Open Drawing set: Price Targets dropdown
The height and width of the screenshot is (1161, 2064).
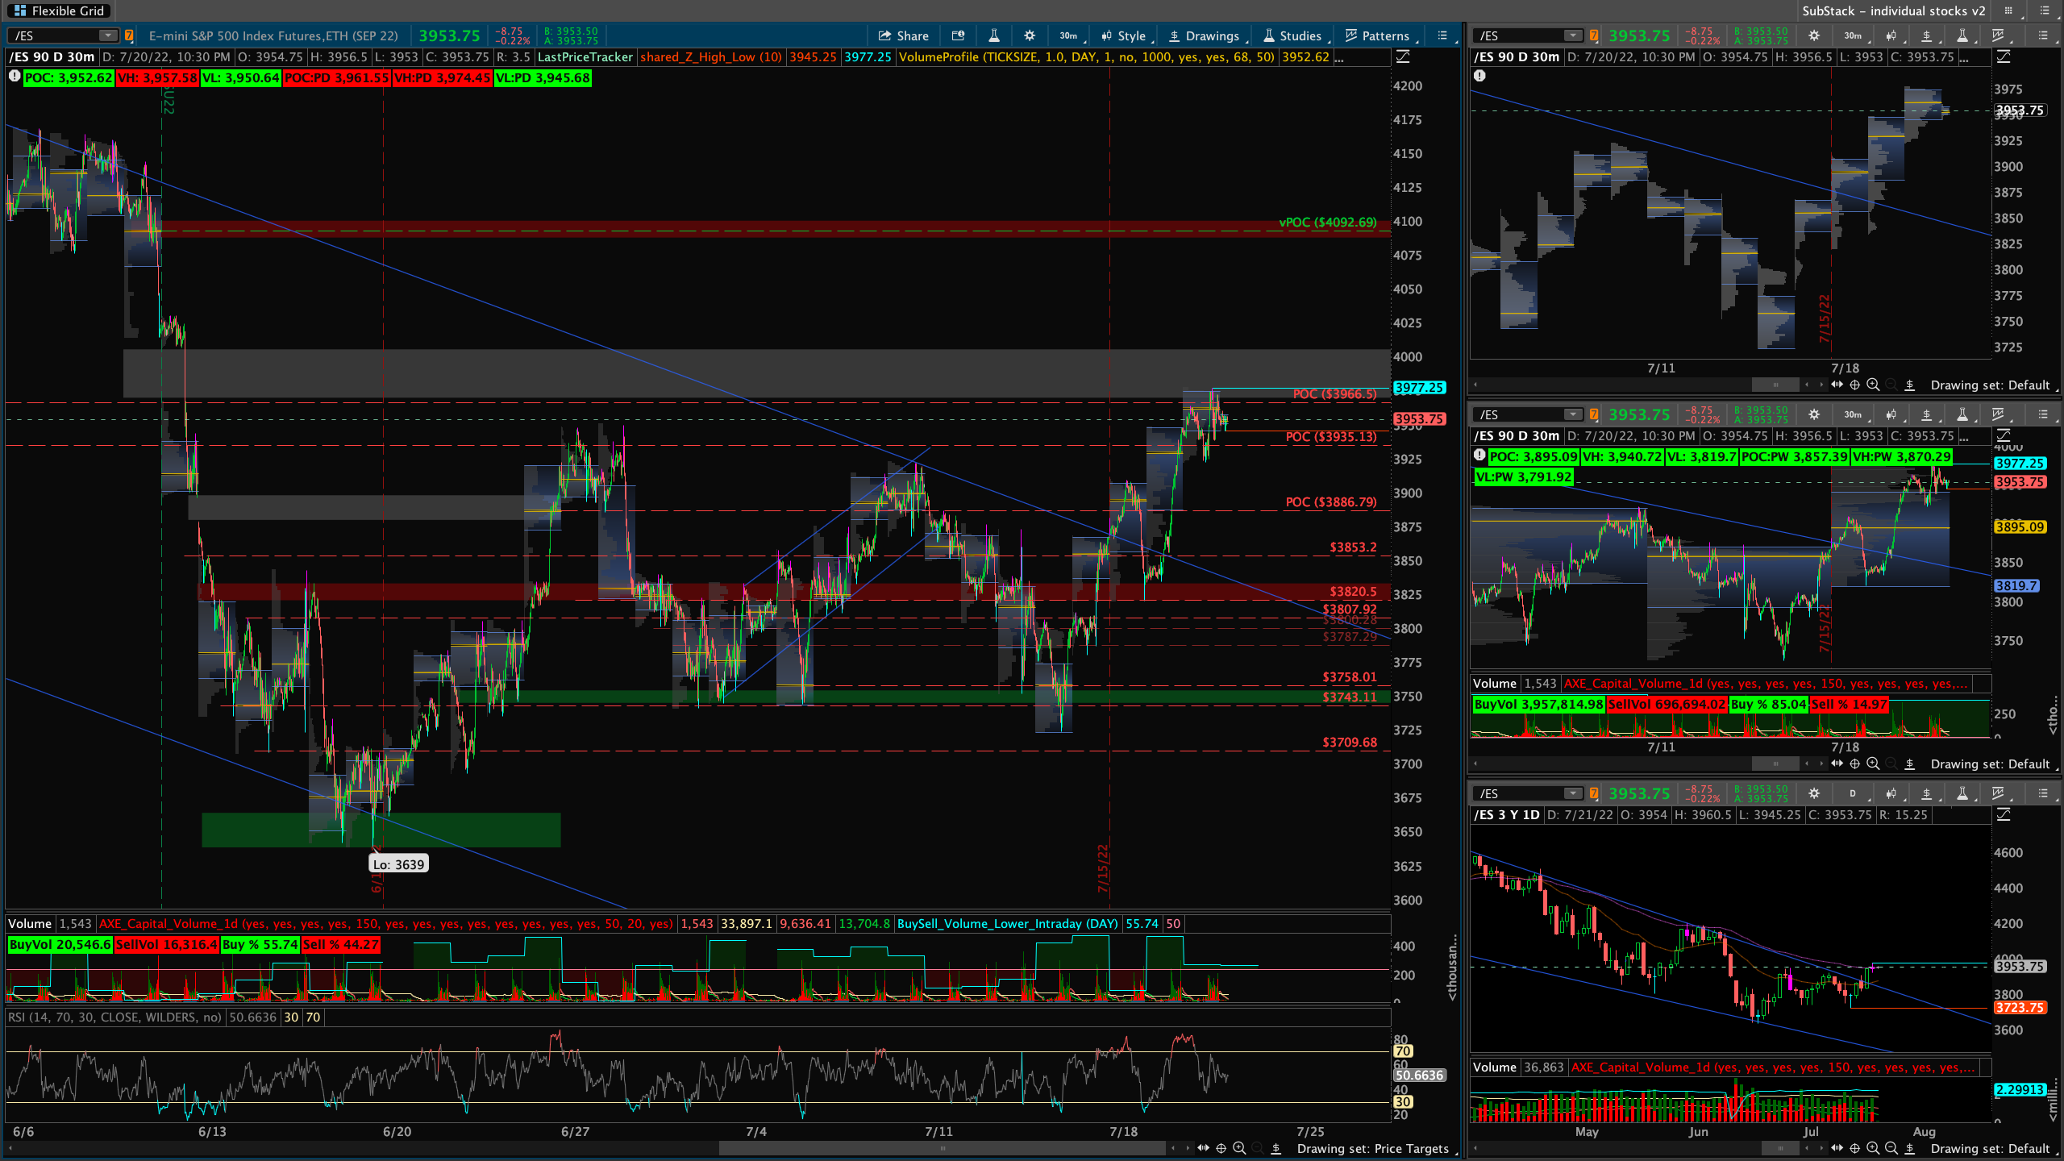click(x=1372, y=1148)
